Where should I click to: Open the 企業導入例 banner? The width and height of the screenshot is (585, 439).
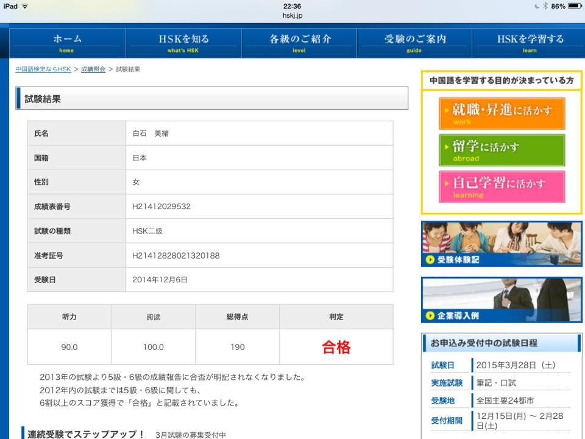[502, 300]
